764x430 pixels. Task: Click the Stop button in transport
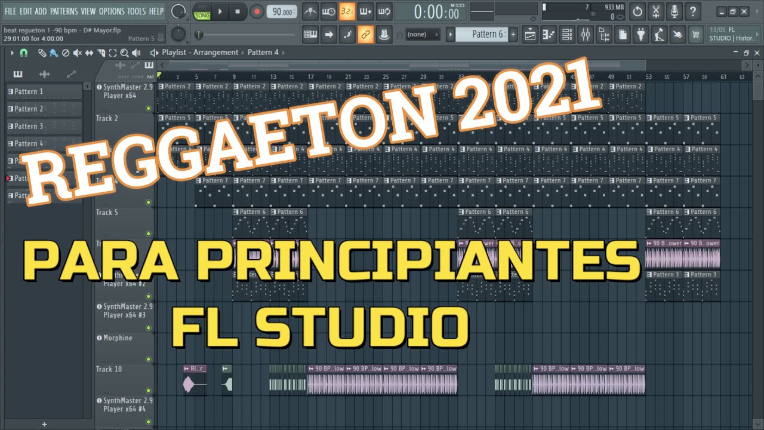238,11
